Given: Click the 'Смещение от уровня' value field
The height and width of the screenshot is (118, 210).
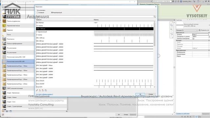Looking at the screenshot, I should [x=200, y=36].
